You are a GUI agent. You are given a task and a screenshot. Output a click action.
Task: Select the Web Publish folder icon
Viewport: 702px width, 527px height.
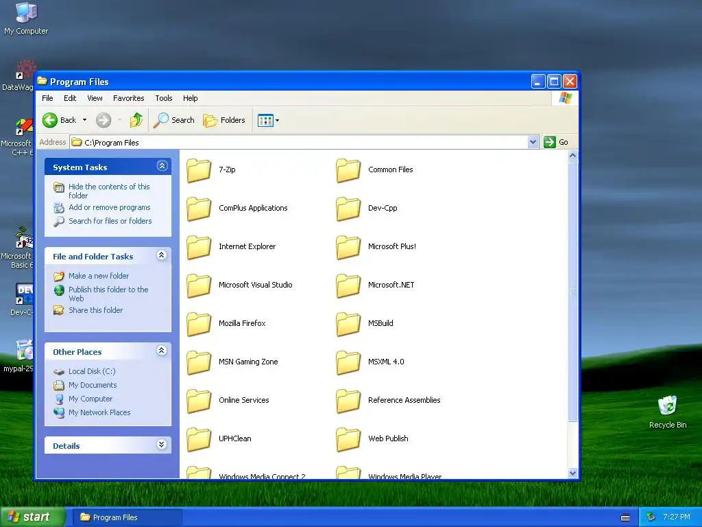pos(348,440)
